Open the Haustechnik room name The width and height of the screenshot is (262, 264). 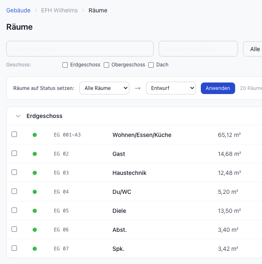[x=129, y=173]
